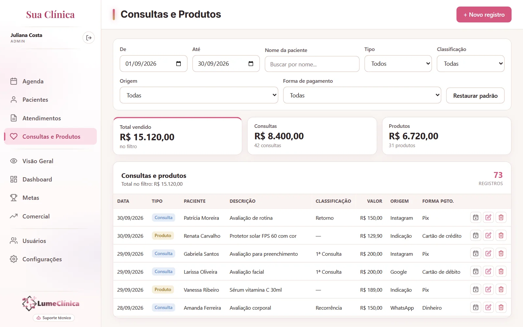Click description 'Sérum vitamina C 30ml'
This screenshot has height=327, width=523.
pyautogui.click(x=256, y=290)
